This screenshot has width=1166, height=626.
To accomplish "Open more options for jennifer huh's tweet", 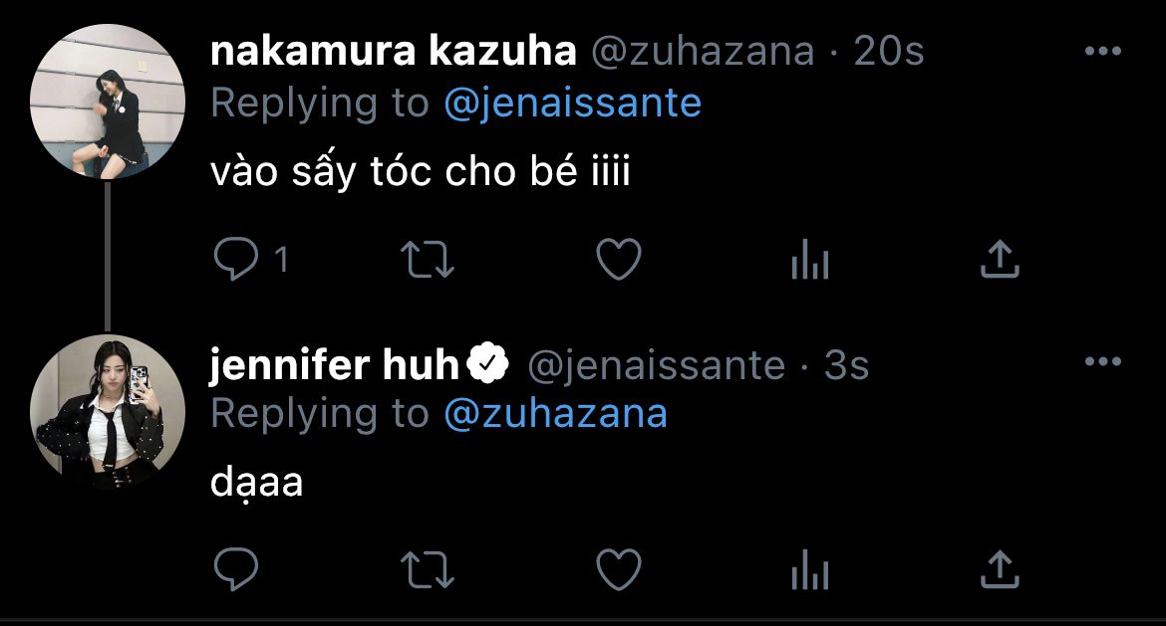I will click(1102, 362).
